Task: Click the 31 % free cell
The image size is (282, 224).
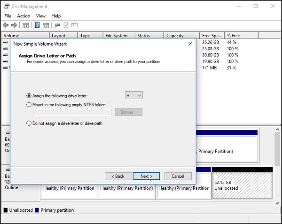Action: pos(231,68)
